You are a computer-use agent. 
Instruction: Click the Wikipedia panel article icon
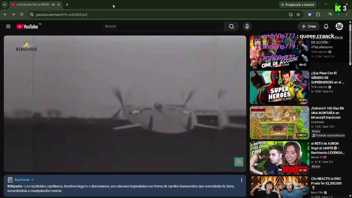pos(10,180)
